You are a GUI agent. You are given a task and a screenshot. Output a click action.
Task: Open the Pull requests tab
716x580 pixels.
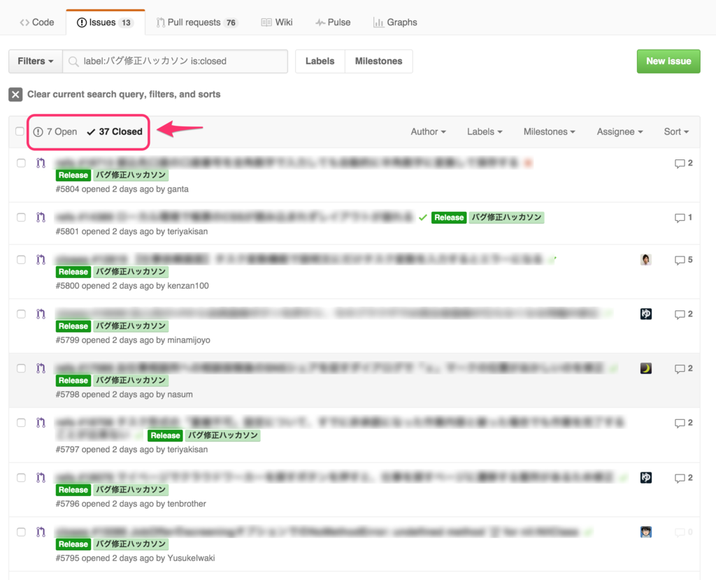[196, 22]
